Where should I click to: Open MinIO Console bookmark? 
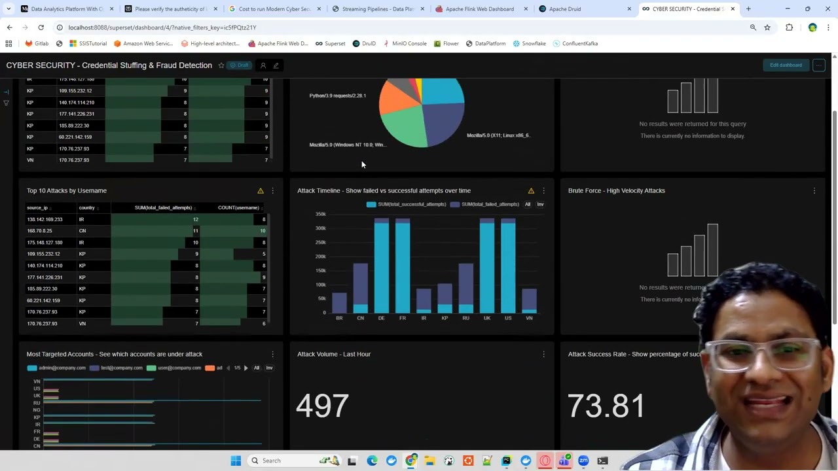pyautogui.click(x=405, y=44)
